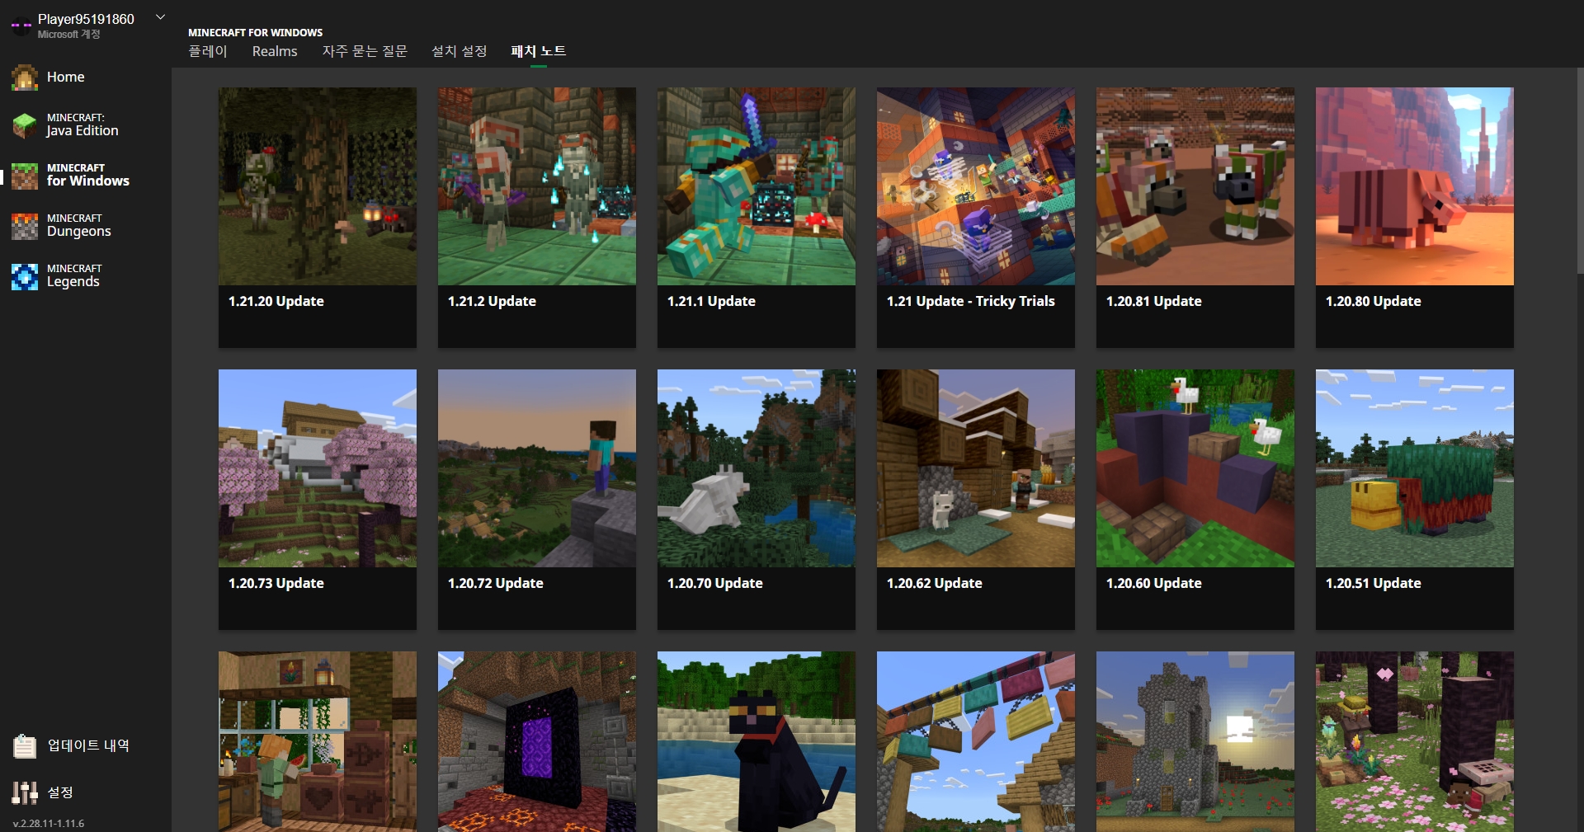Click the launcher version v.2.28.11-1.11.6 text
Screen dimensions: 1584x832
[49, 823]
